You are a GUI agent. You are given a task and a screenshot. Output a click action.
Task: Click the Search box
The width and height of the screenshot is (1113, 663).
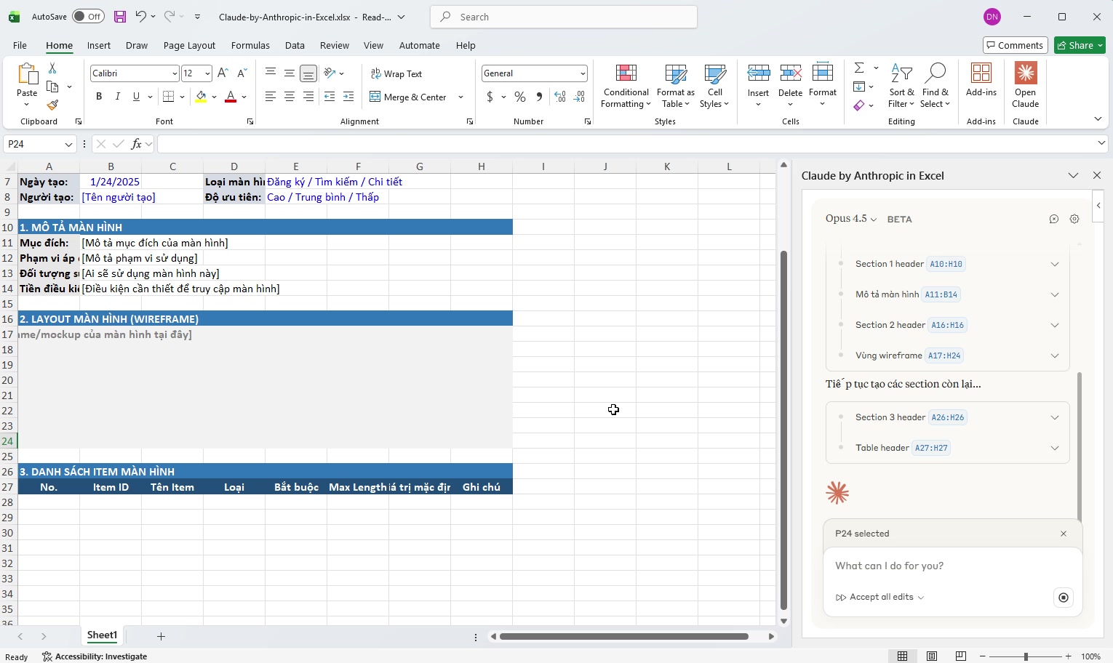click(564, 17)
